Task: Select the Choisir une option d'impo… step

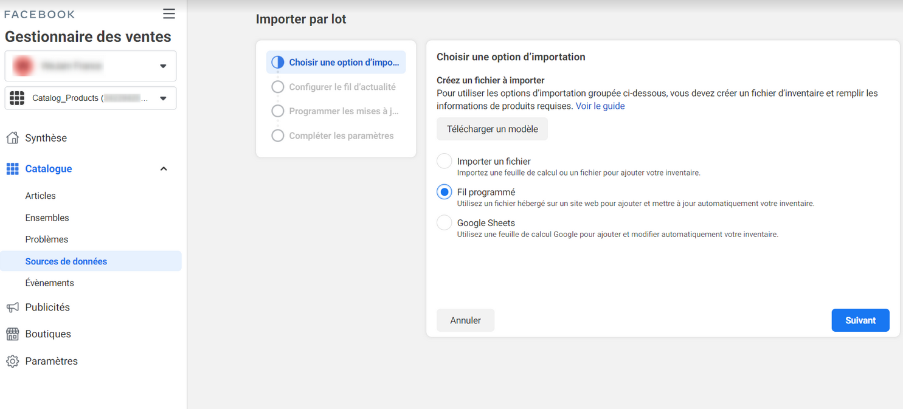Action: 336,62
